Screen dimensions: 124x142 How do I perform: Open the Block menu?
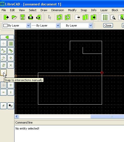(x=115, y=10)
